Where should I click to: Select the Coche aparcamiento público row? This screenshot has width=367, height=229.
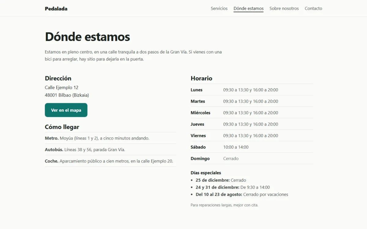click(110, 161)
